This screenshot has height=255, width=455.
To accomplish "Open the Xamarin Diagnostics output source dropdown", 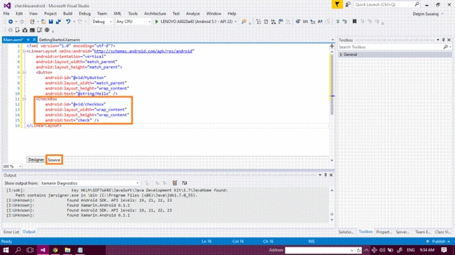I will click(x=90, y=183).
